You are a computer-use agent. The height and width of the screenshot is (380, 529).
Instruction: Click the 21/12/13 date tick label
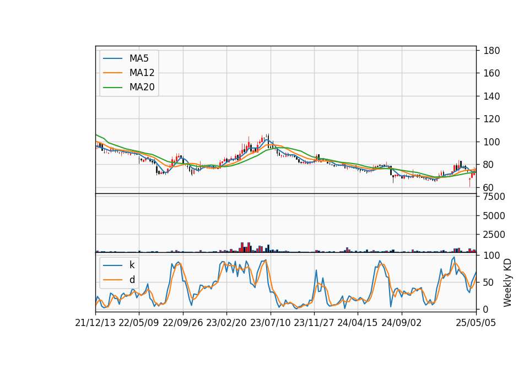(95, 323)
